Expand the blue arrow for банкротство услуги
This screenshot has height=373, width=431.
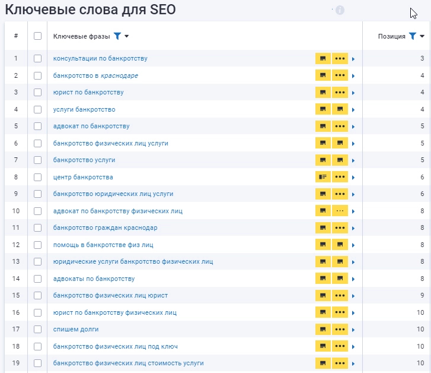(x=353, y=160)
